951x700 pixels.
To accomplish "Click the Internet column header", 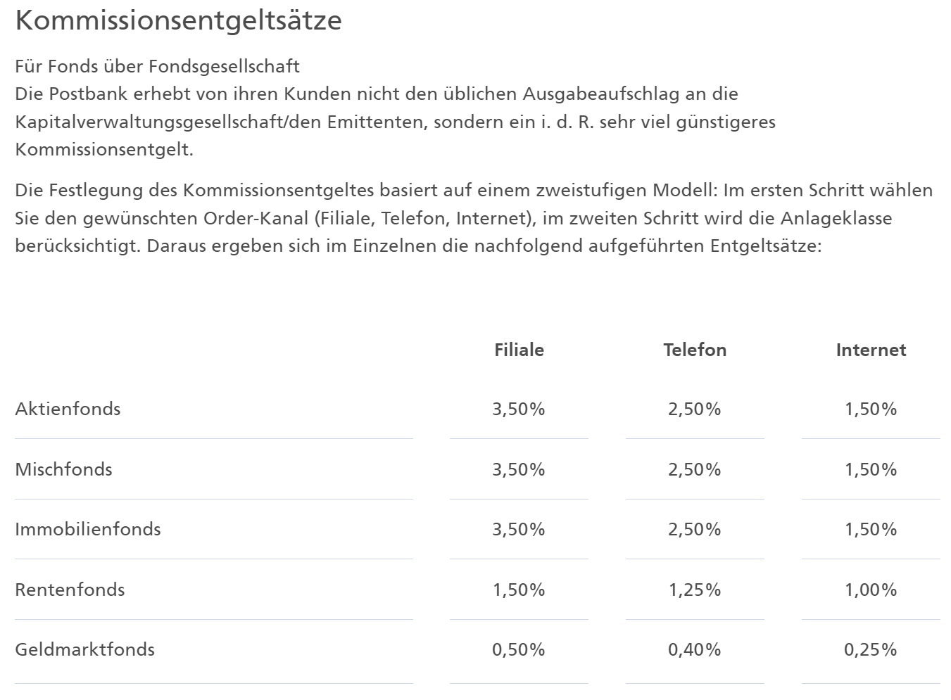I will click(x=871, y=350).
